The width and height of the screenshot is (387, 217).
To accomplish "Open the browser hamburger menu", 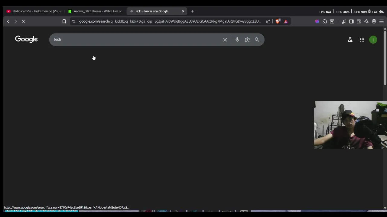I will click(x=382, y=21).
